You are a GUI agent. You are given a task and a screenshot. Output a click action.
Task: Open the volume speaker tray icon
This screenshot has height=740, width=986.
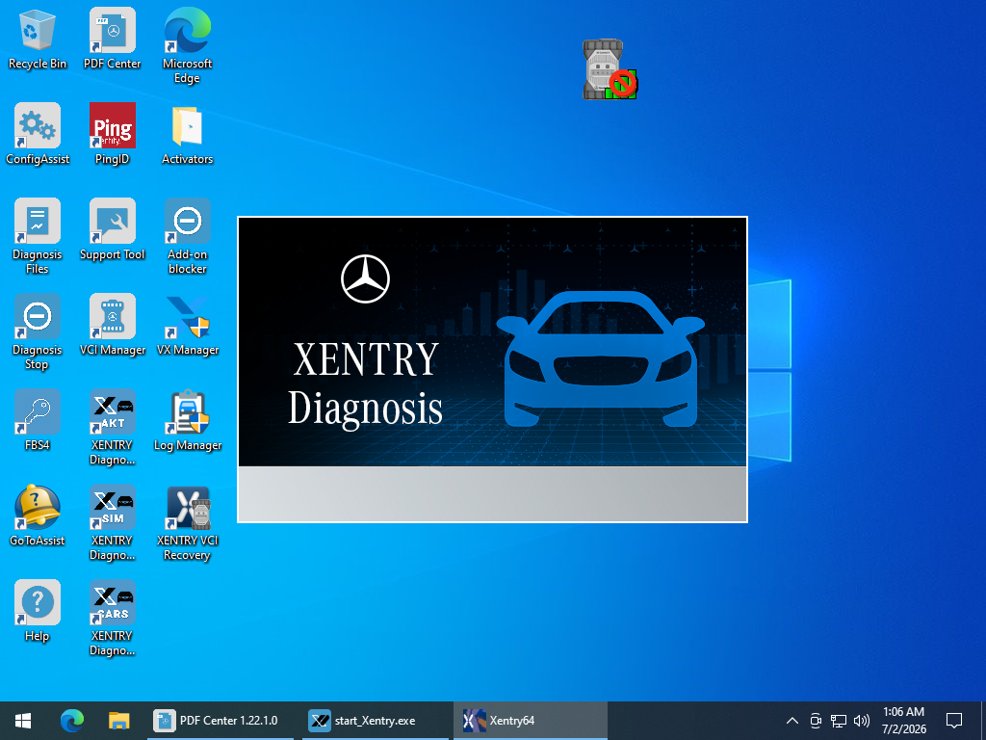[x=862, y=721]
